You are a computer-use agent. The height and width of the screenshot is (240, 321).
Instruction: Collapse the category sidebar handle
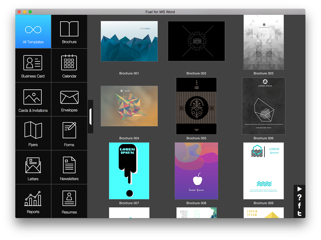coord(90,116)
